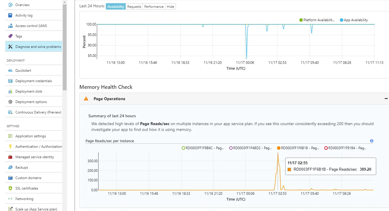This screenshot has width=389, height=211.
Task: Click the Networking arrows icon
Action: point(10,199)
